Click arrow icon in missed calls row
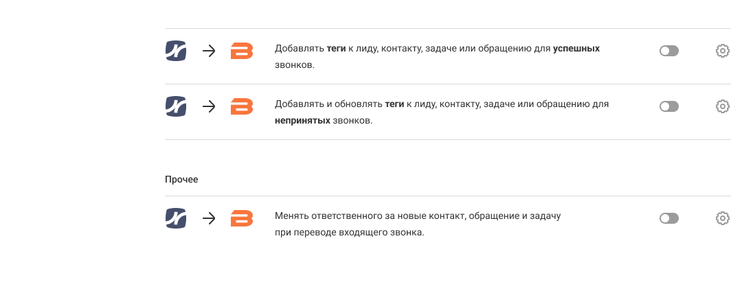The width and height of the screenshot is (742, 291). pos(209,106)
